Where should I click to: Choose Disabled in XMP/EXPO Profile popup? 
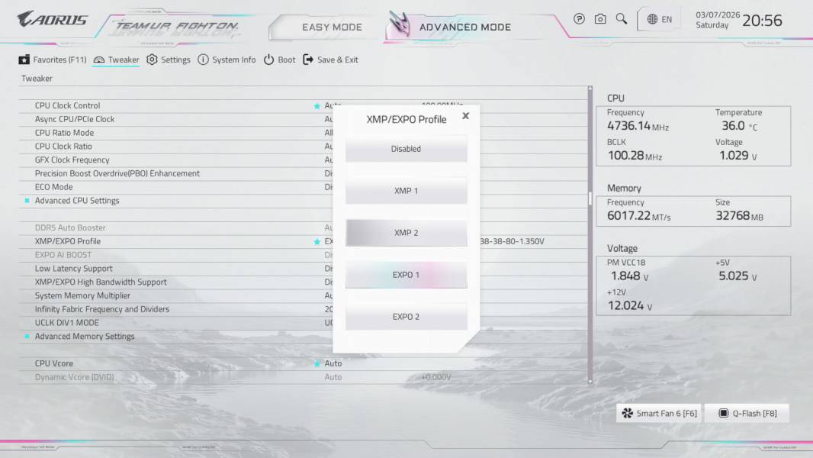tap(406, 149)
